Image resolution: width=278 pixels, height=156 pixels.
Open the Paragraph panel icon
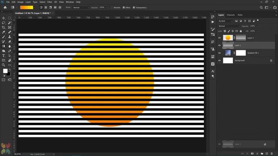213,76
